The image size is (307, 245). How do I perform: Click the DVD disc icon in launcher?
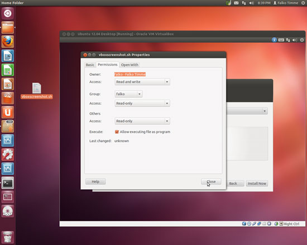[8, 211]
